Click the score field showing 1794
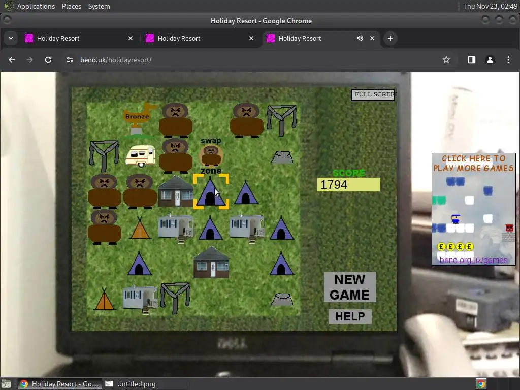Screen dimensions: 520x390 (x=348, y=185)
